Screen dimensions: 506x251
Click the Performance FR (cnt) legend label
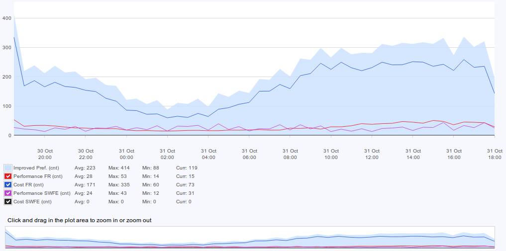38,176
